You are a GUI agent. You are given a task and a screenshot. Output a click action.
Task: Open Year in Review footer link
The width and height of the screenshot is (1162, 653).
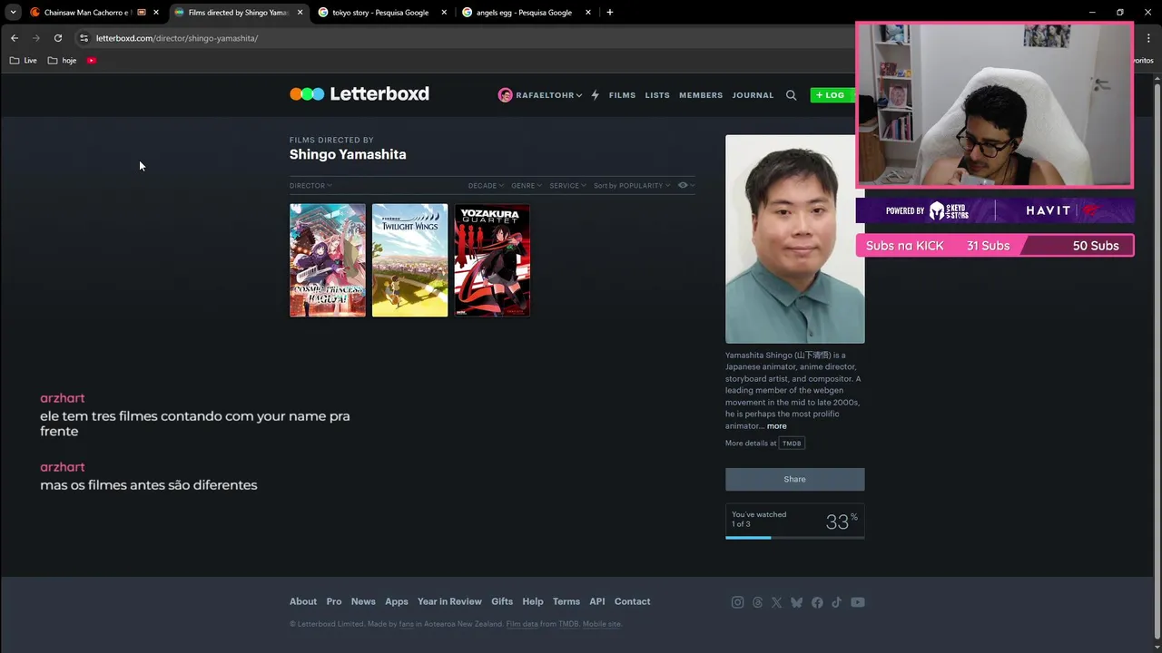click(x=449, y=601)
